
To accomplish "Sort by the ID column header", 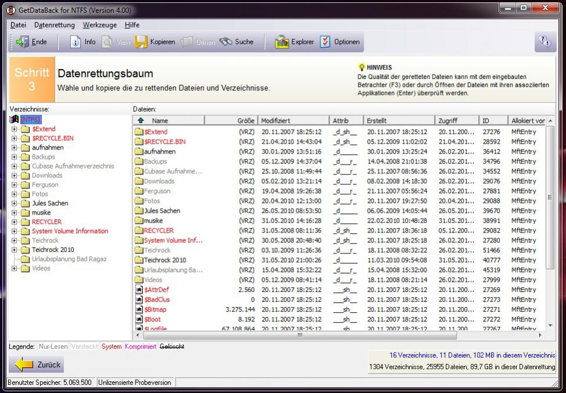I will 493,121.
